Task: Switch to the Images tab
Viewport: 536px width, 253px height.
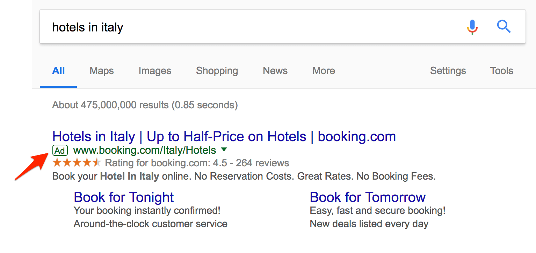Action: [x=155, y=71]
